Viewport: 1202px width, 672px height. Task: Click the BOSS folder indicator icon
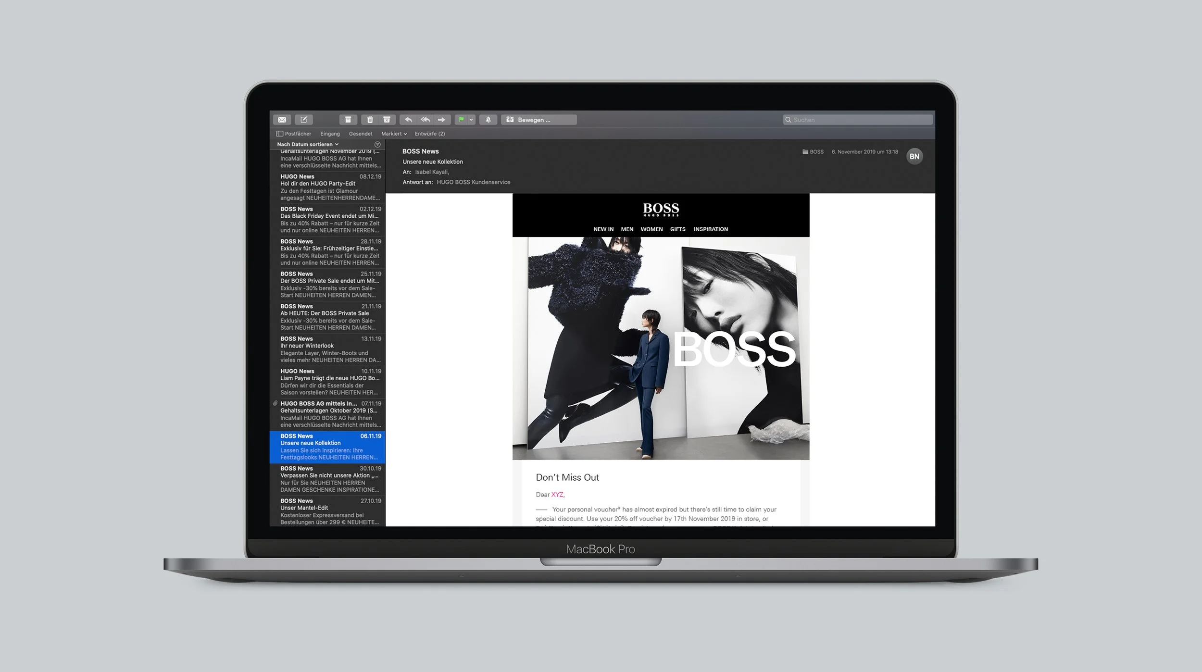click(x=805, y=152)
